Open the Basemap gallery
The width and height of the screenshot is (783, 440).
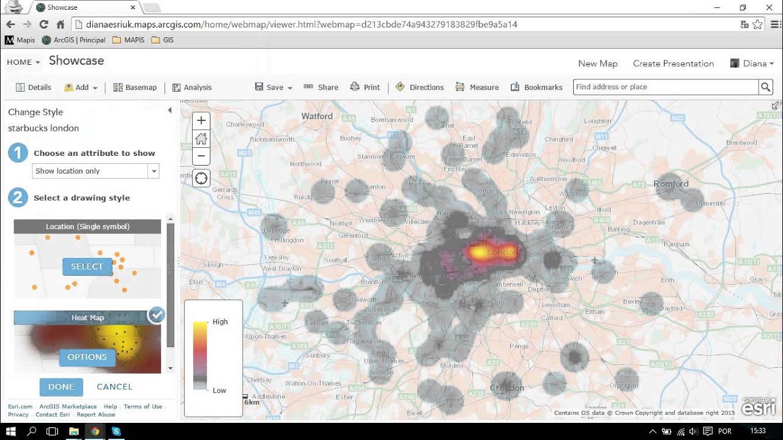(135, 87)
